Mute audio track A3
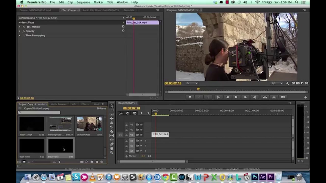This screenshot has width=326, height=183. click(141, 151)
